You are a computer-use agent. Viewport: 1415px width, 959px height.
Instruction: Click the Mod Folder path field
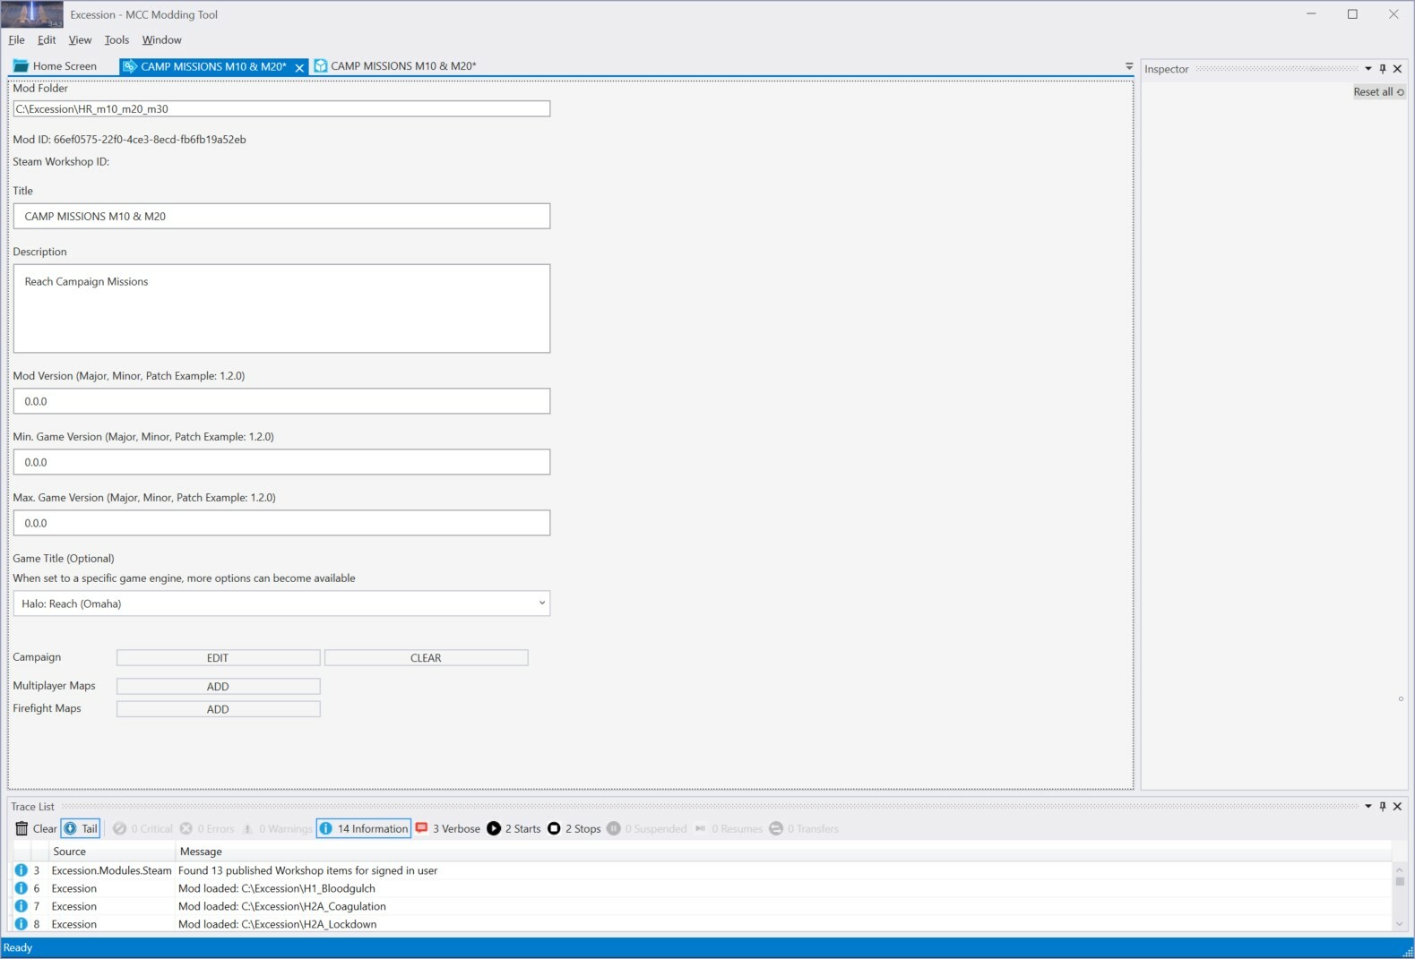tap(281, 108)
